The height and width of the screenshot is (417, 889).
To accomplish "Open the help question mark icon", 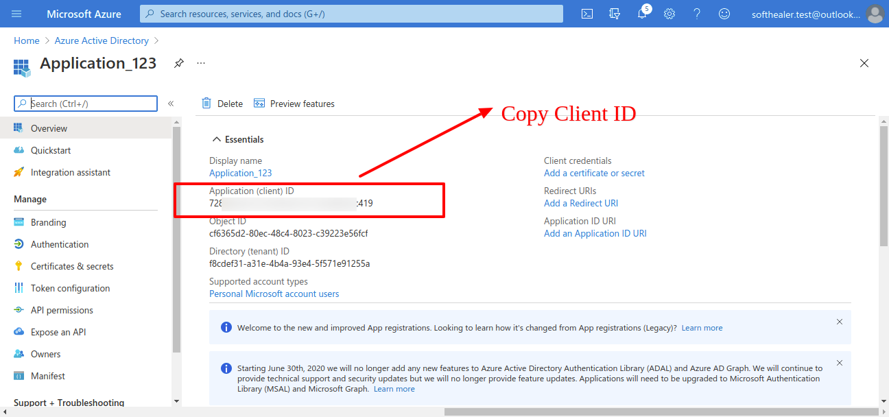I will pyautogui.click(x=697, y=14).
